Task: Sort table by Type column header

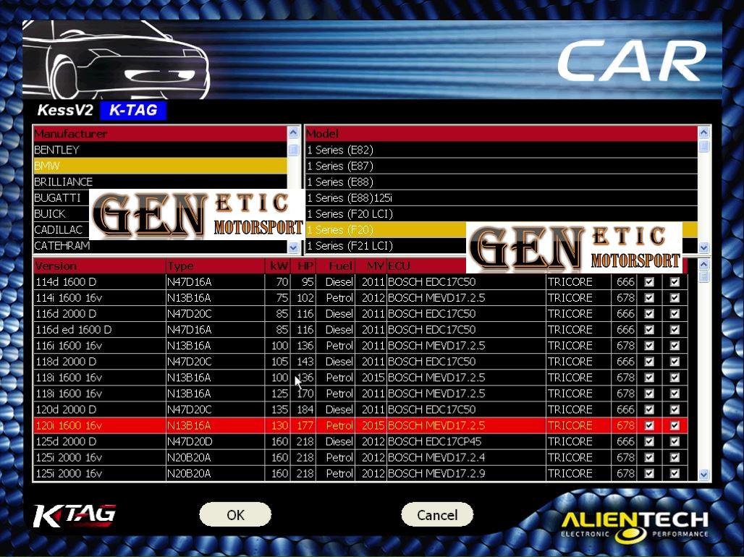Action: pyautogui.click(x=215, y=266)
